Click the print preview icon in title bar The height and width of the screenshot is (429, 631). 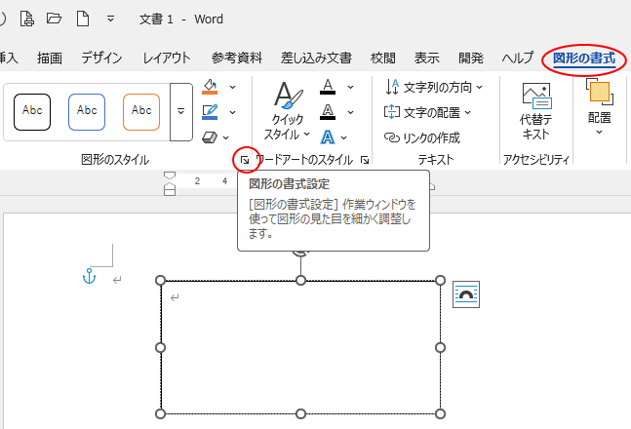(27, 19)
